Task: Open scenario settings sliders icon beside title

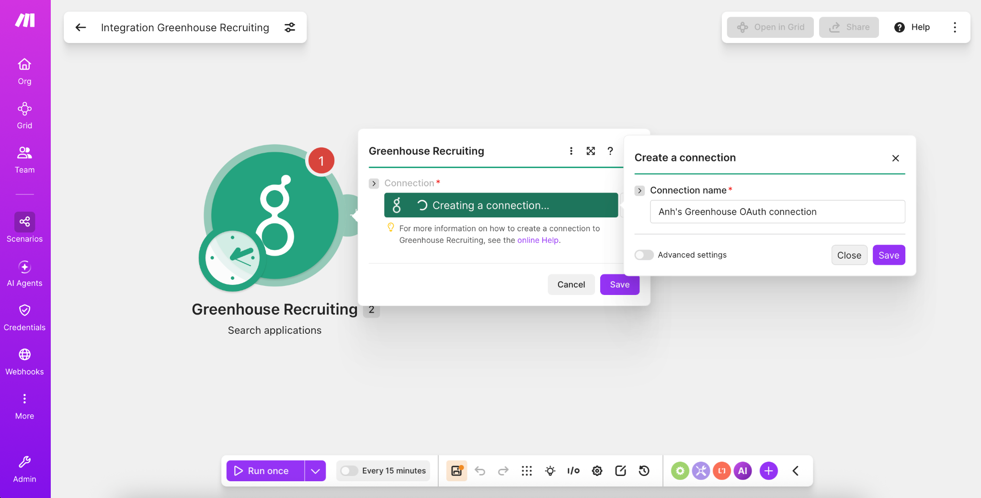Action: point(290,27)
